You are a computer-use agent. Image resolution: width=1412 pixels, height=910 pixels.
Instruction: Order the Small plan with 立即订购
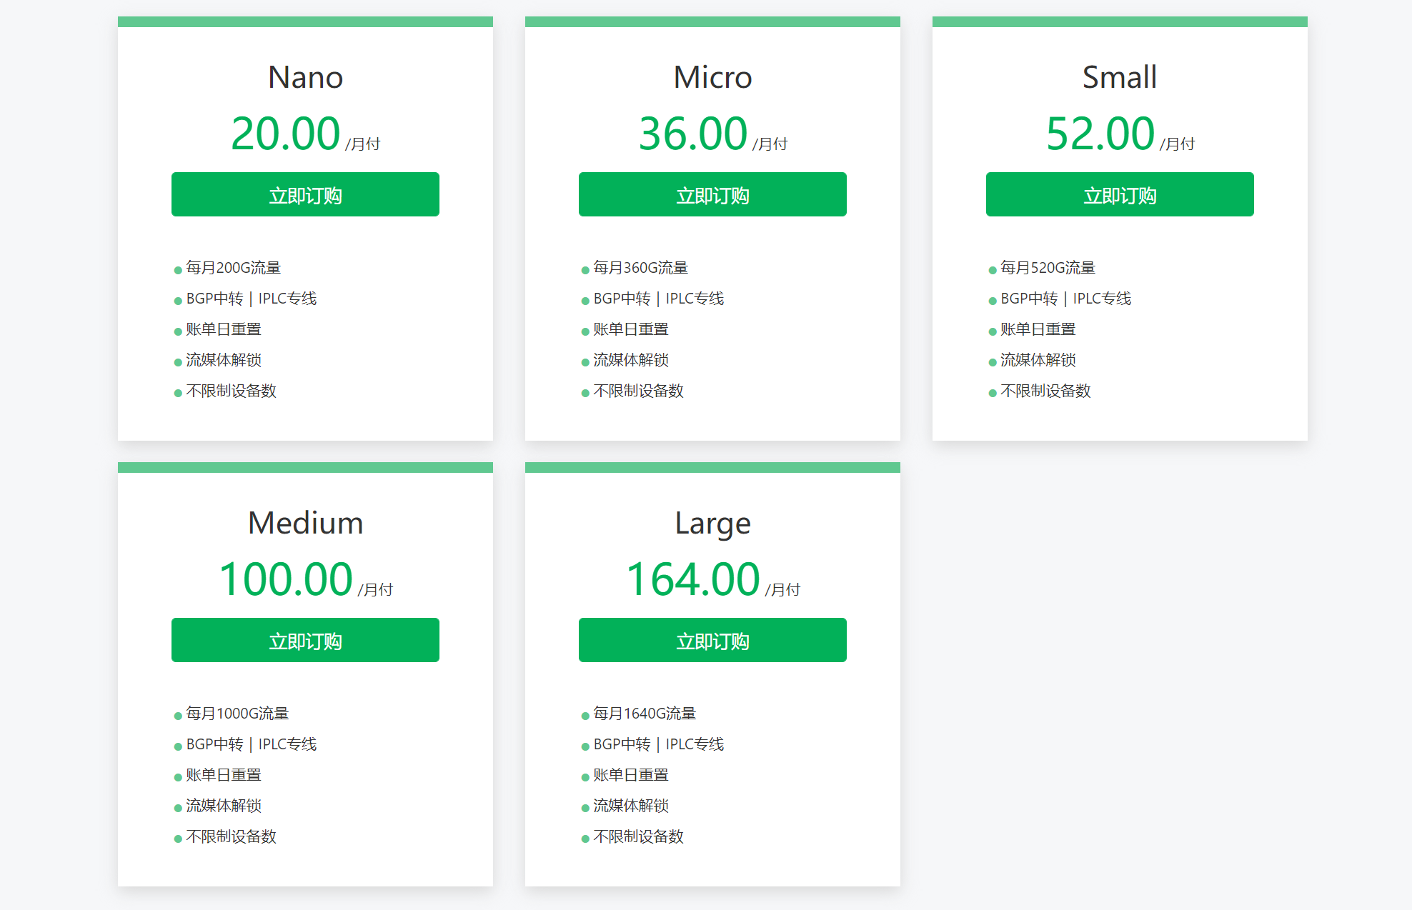click(x=1120, y=194)
